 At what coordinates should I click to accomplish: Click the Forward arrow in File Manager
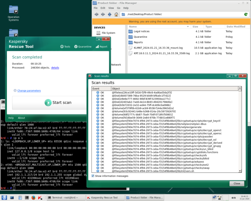coord(103,14)
